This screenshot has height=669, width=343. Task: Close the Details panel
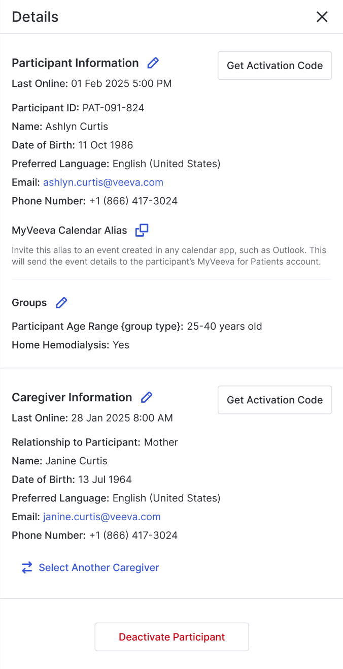click(322, 17)
